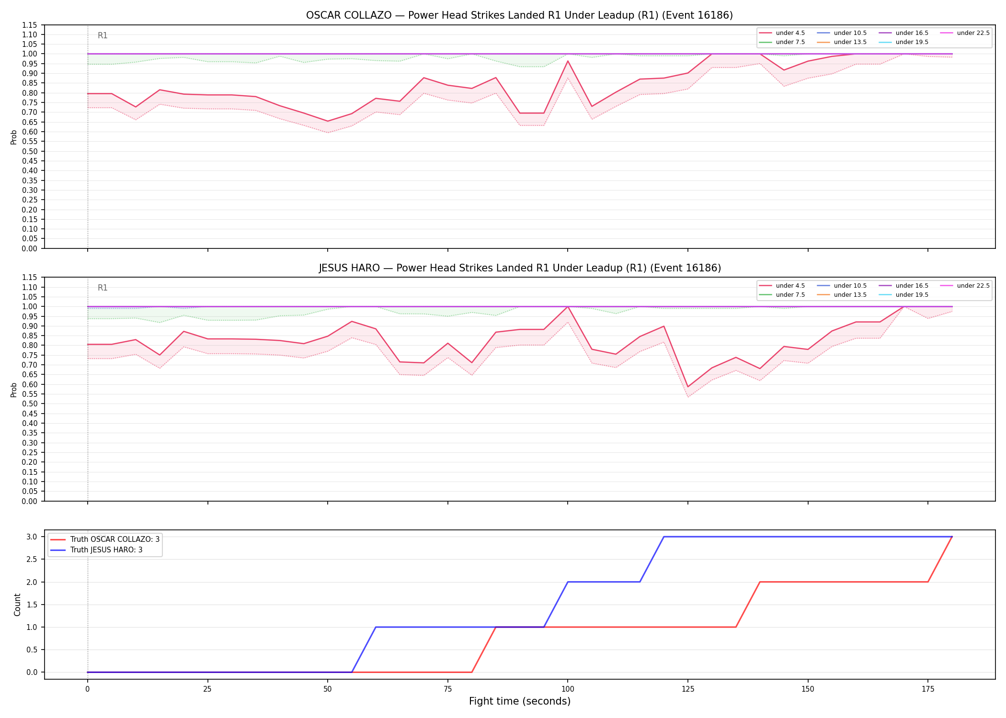Select 'under 10.5' in Oscar Collazo legend
Screen dimensions: 1006x718
click(842, 33)
